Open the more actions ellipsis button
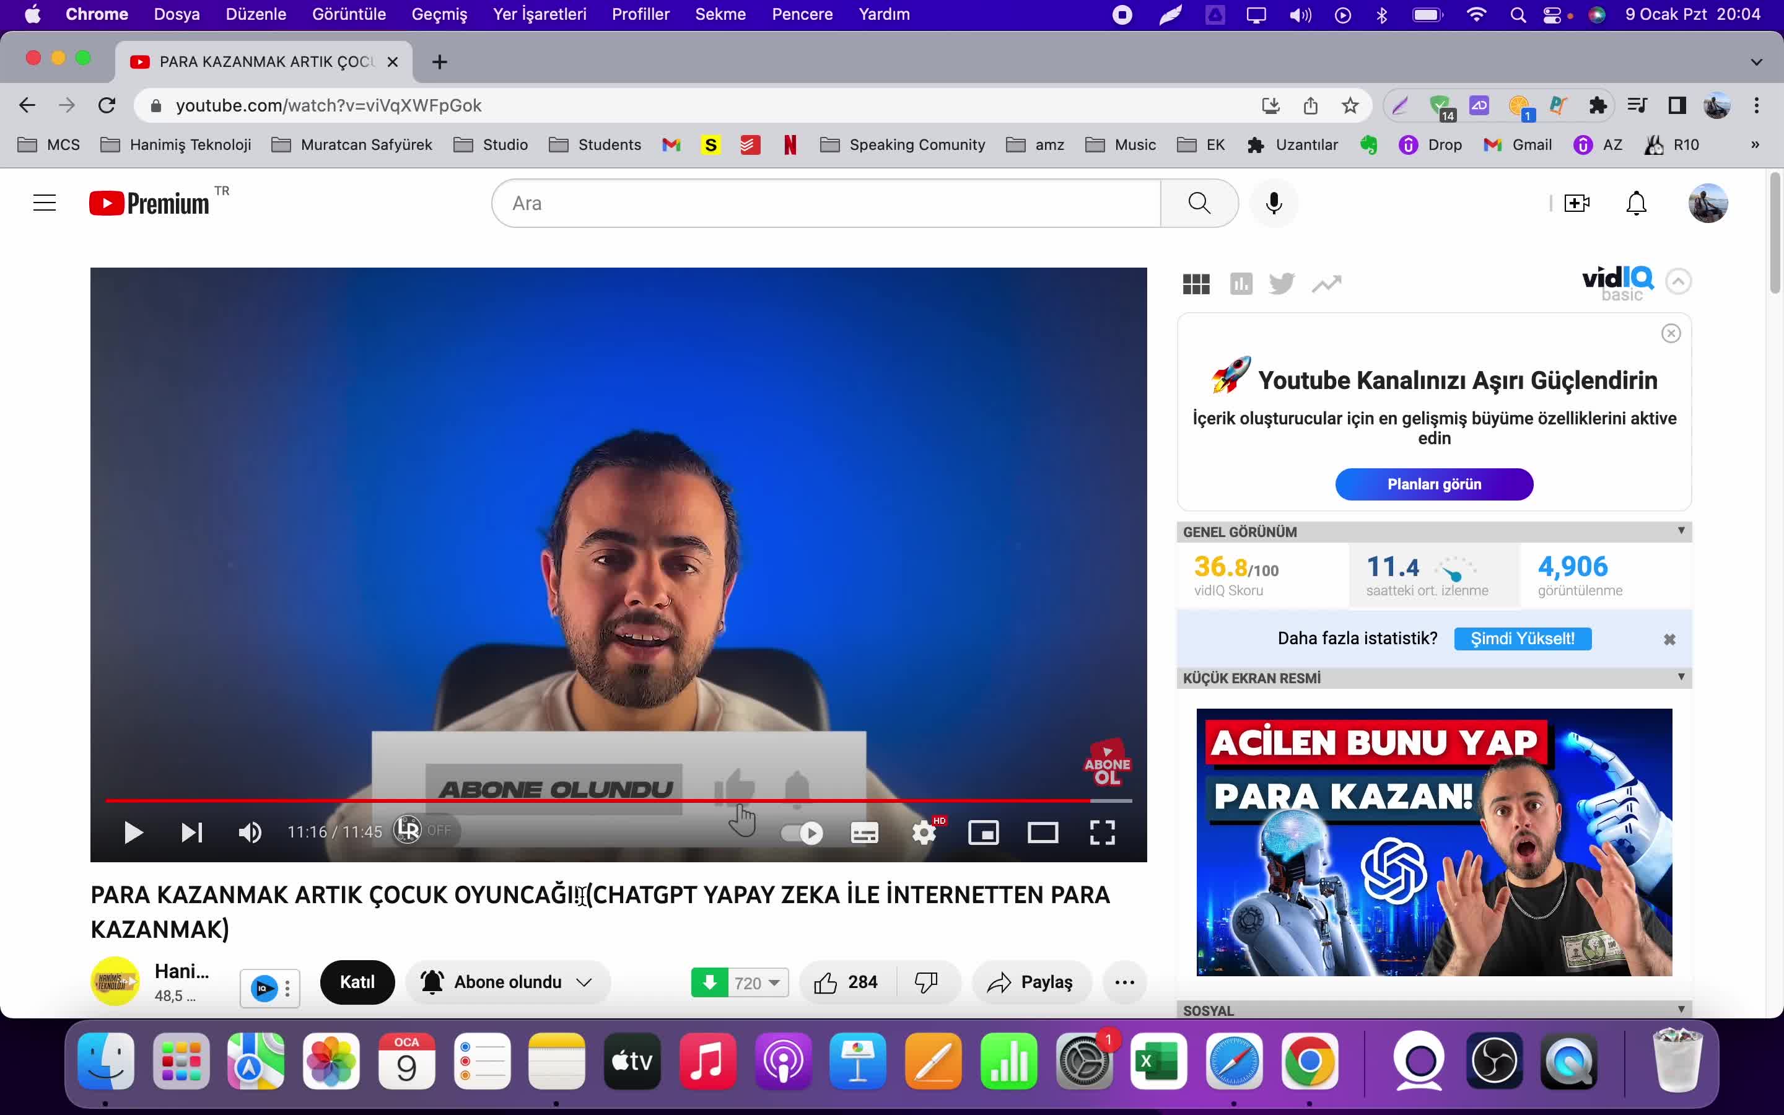 [x=1124, y=982]
